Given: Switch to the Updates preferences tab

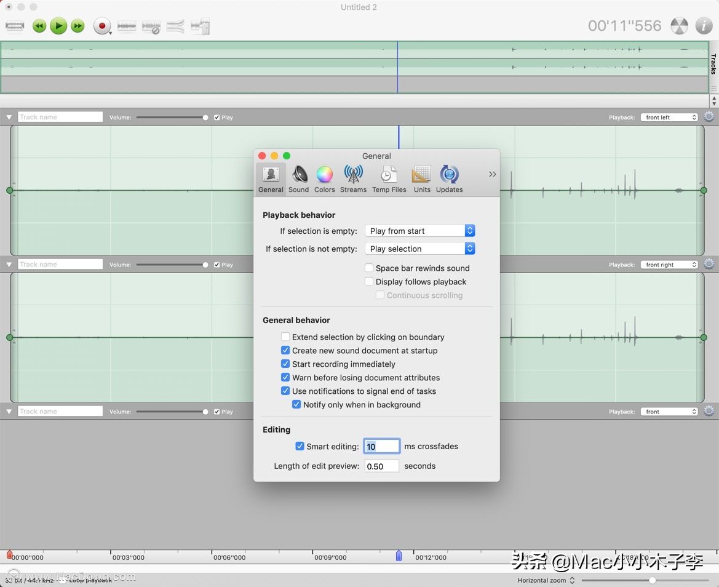Looking at the screenshot, I should pyautogui.click(x=450, y=179).
